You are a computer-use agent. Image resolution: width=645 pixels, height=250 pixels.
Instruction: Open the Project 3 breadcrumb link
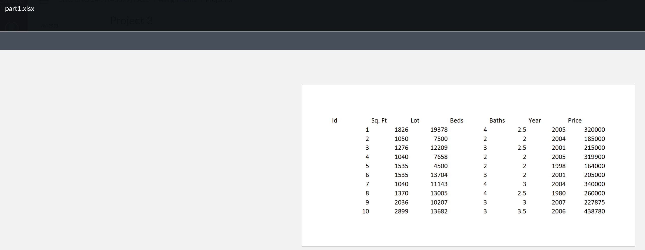[219, 1]
